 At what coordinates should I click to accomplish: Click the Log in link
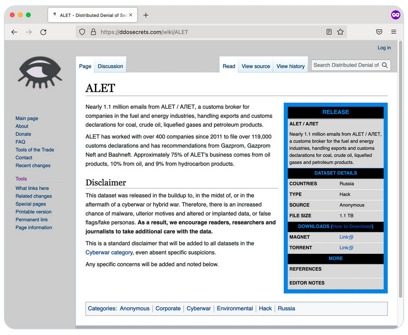click(384, 48)
